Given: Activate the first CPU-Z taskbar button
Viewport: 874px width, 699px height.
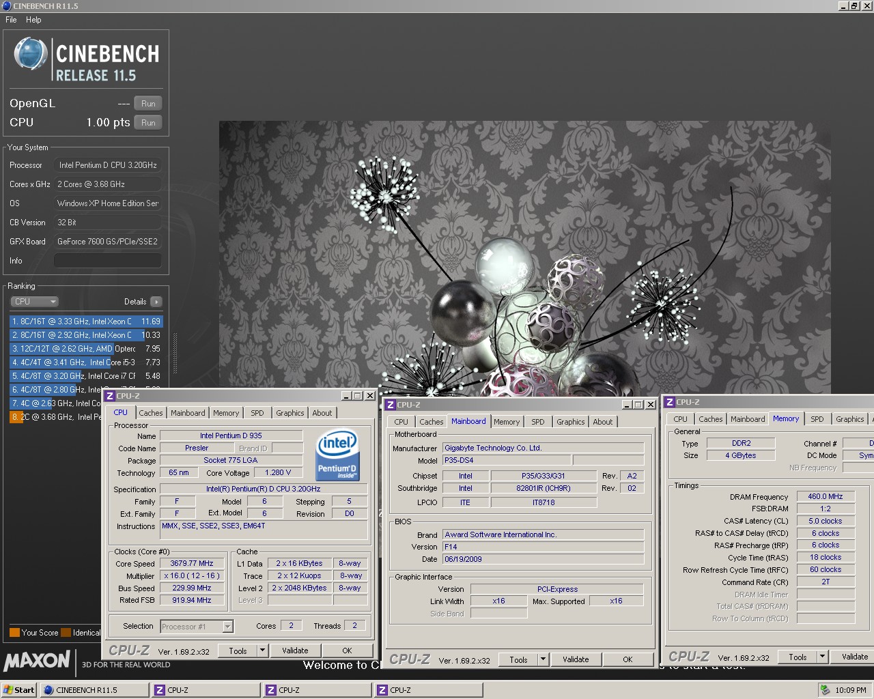Looking at the screenshot, I should pyautogui.click(x=206, y=690).
